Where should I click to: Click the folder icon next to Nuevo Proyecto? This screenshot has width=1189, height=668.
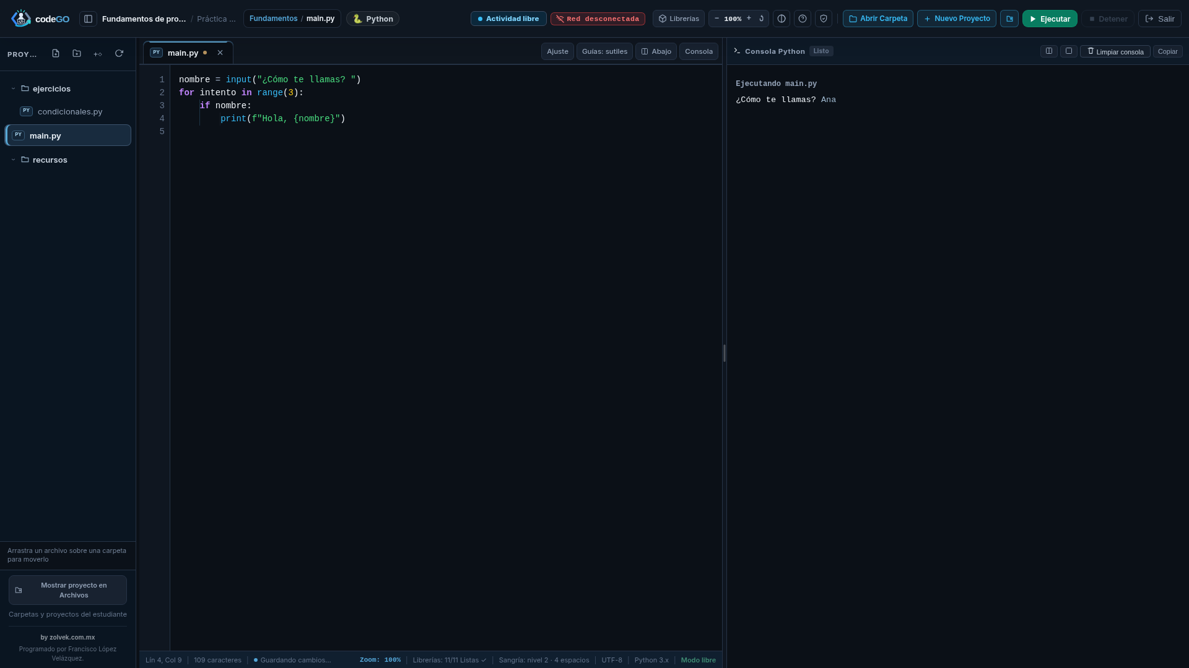1009,19
